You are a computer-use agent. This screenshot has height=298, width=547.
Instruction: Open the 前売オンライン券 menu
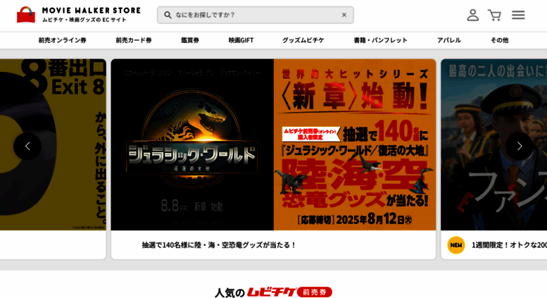62,40
